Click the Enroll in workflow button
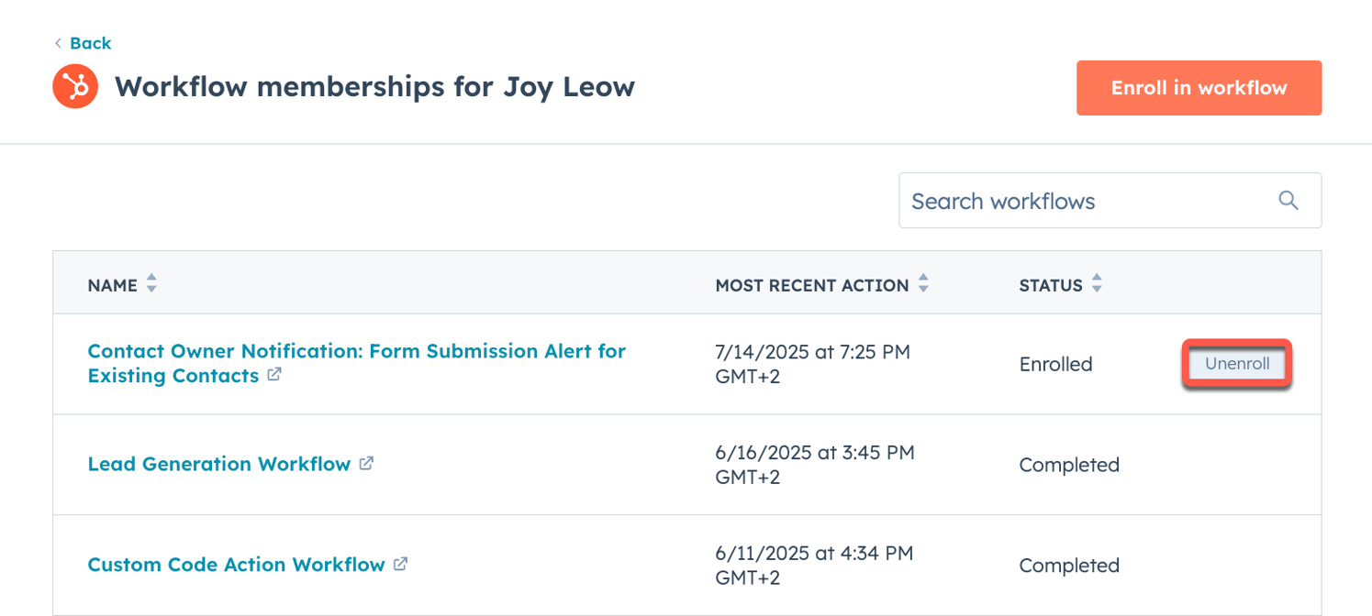 point(1198,87)
